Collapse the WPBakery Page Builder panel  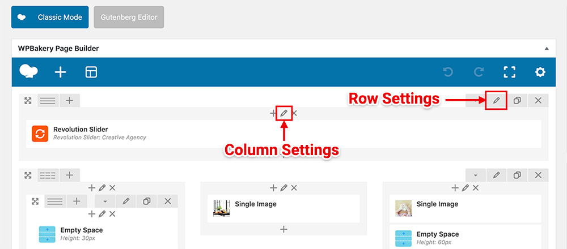(x=547, y=48)
